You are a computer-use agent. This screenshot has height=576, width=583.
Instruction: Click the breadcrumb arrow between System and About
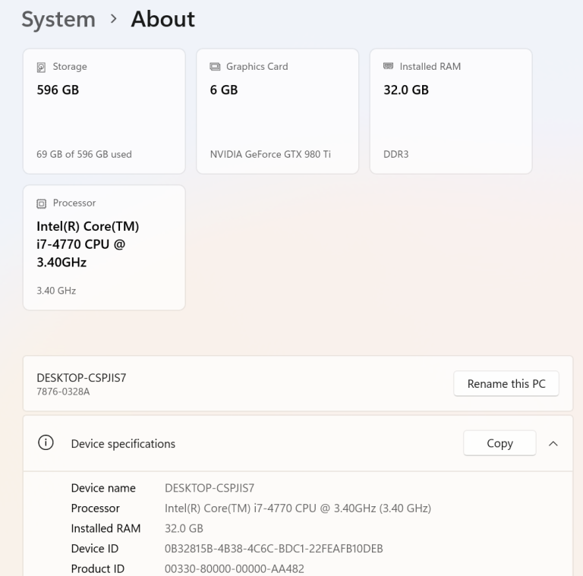pyautogui.click(x=113, y=20)
